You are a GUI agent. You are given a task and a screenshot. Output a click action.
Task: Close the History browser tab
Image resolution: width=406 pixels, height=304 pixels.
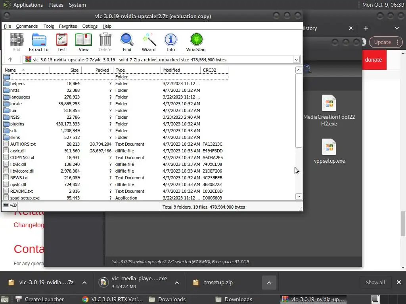click(x=351, y=28)
